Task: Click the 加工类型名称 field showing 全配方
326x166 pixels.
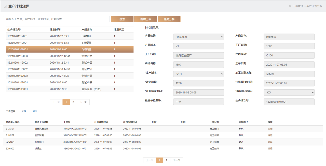Action: tap(289, 74)
